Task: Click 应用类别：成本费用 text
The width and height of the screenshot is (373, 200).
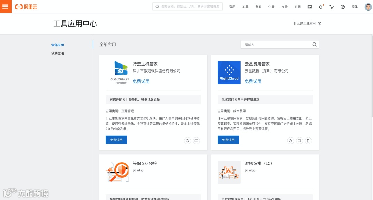Action: (231, 111)
